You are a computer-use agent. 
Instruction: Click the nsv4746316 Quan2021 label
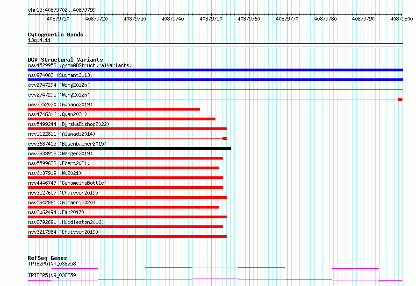57,114
